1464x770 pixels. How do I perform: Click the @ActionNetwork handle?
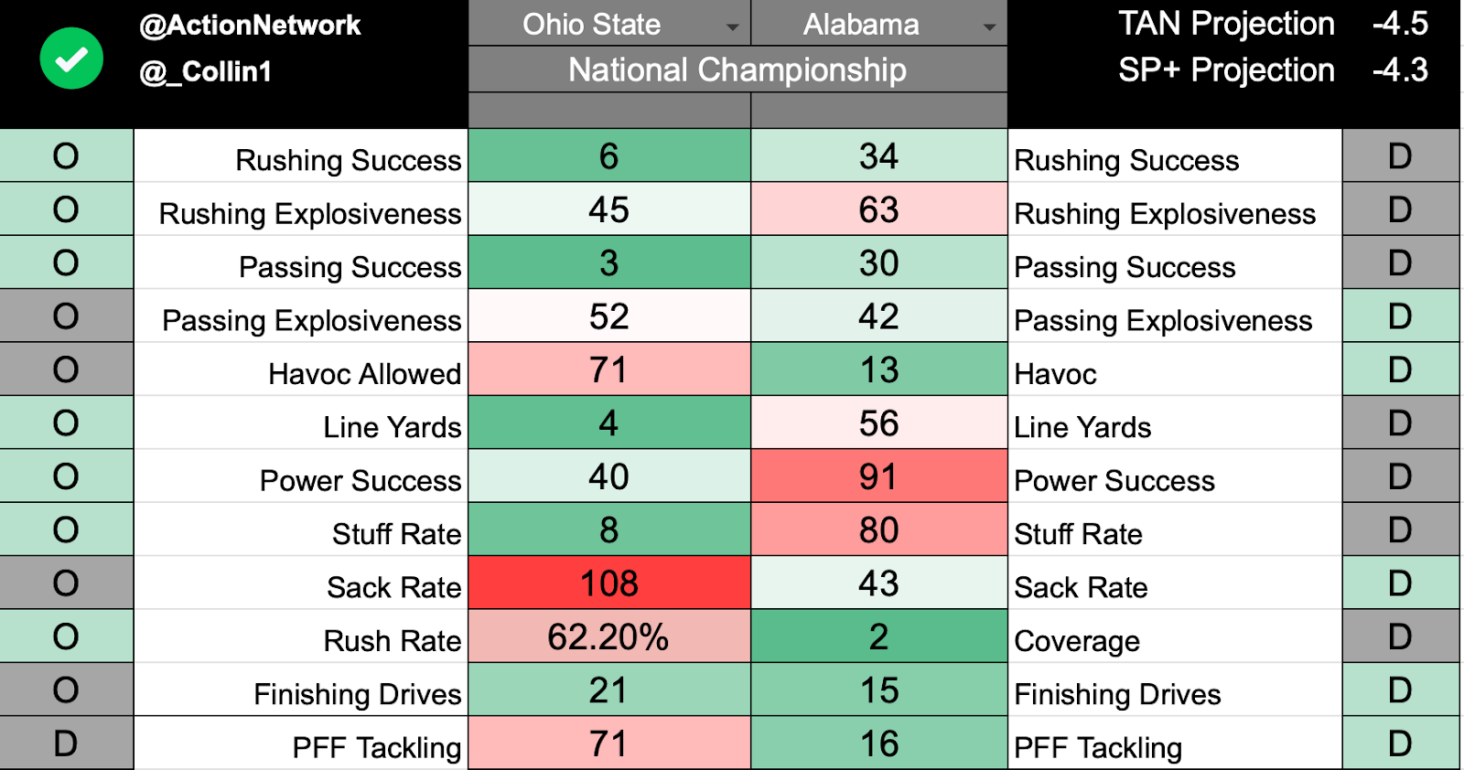click(250, 25)
